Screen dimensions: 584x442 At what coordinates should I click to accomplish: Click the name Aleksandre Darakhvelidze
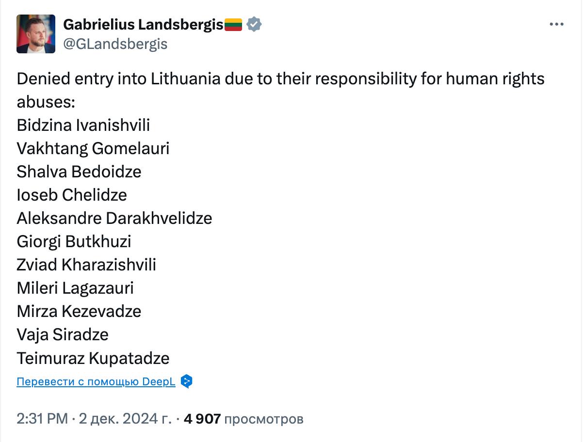(x=114, y=218)
